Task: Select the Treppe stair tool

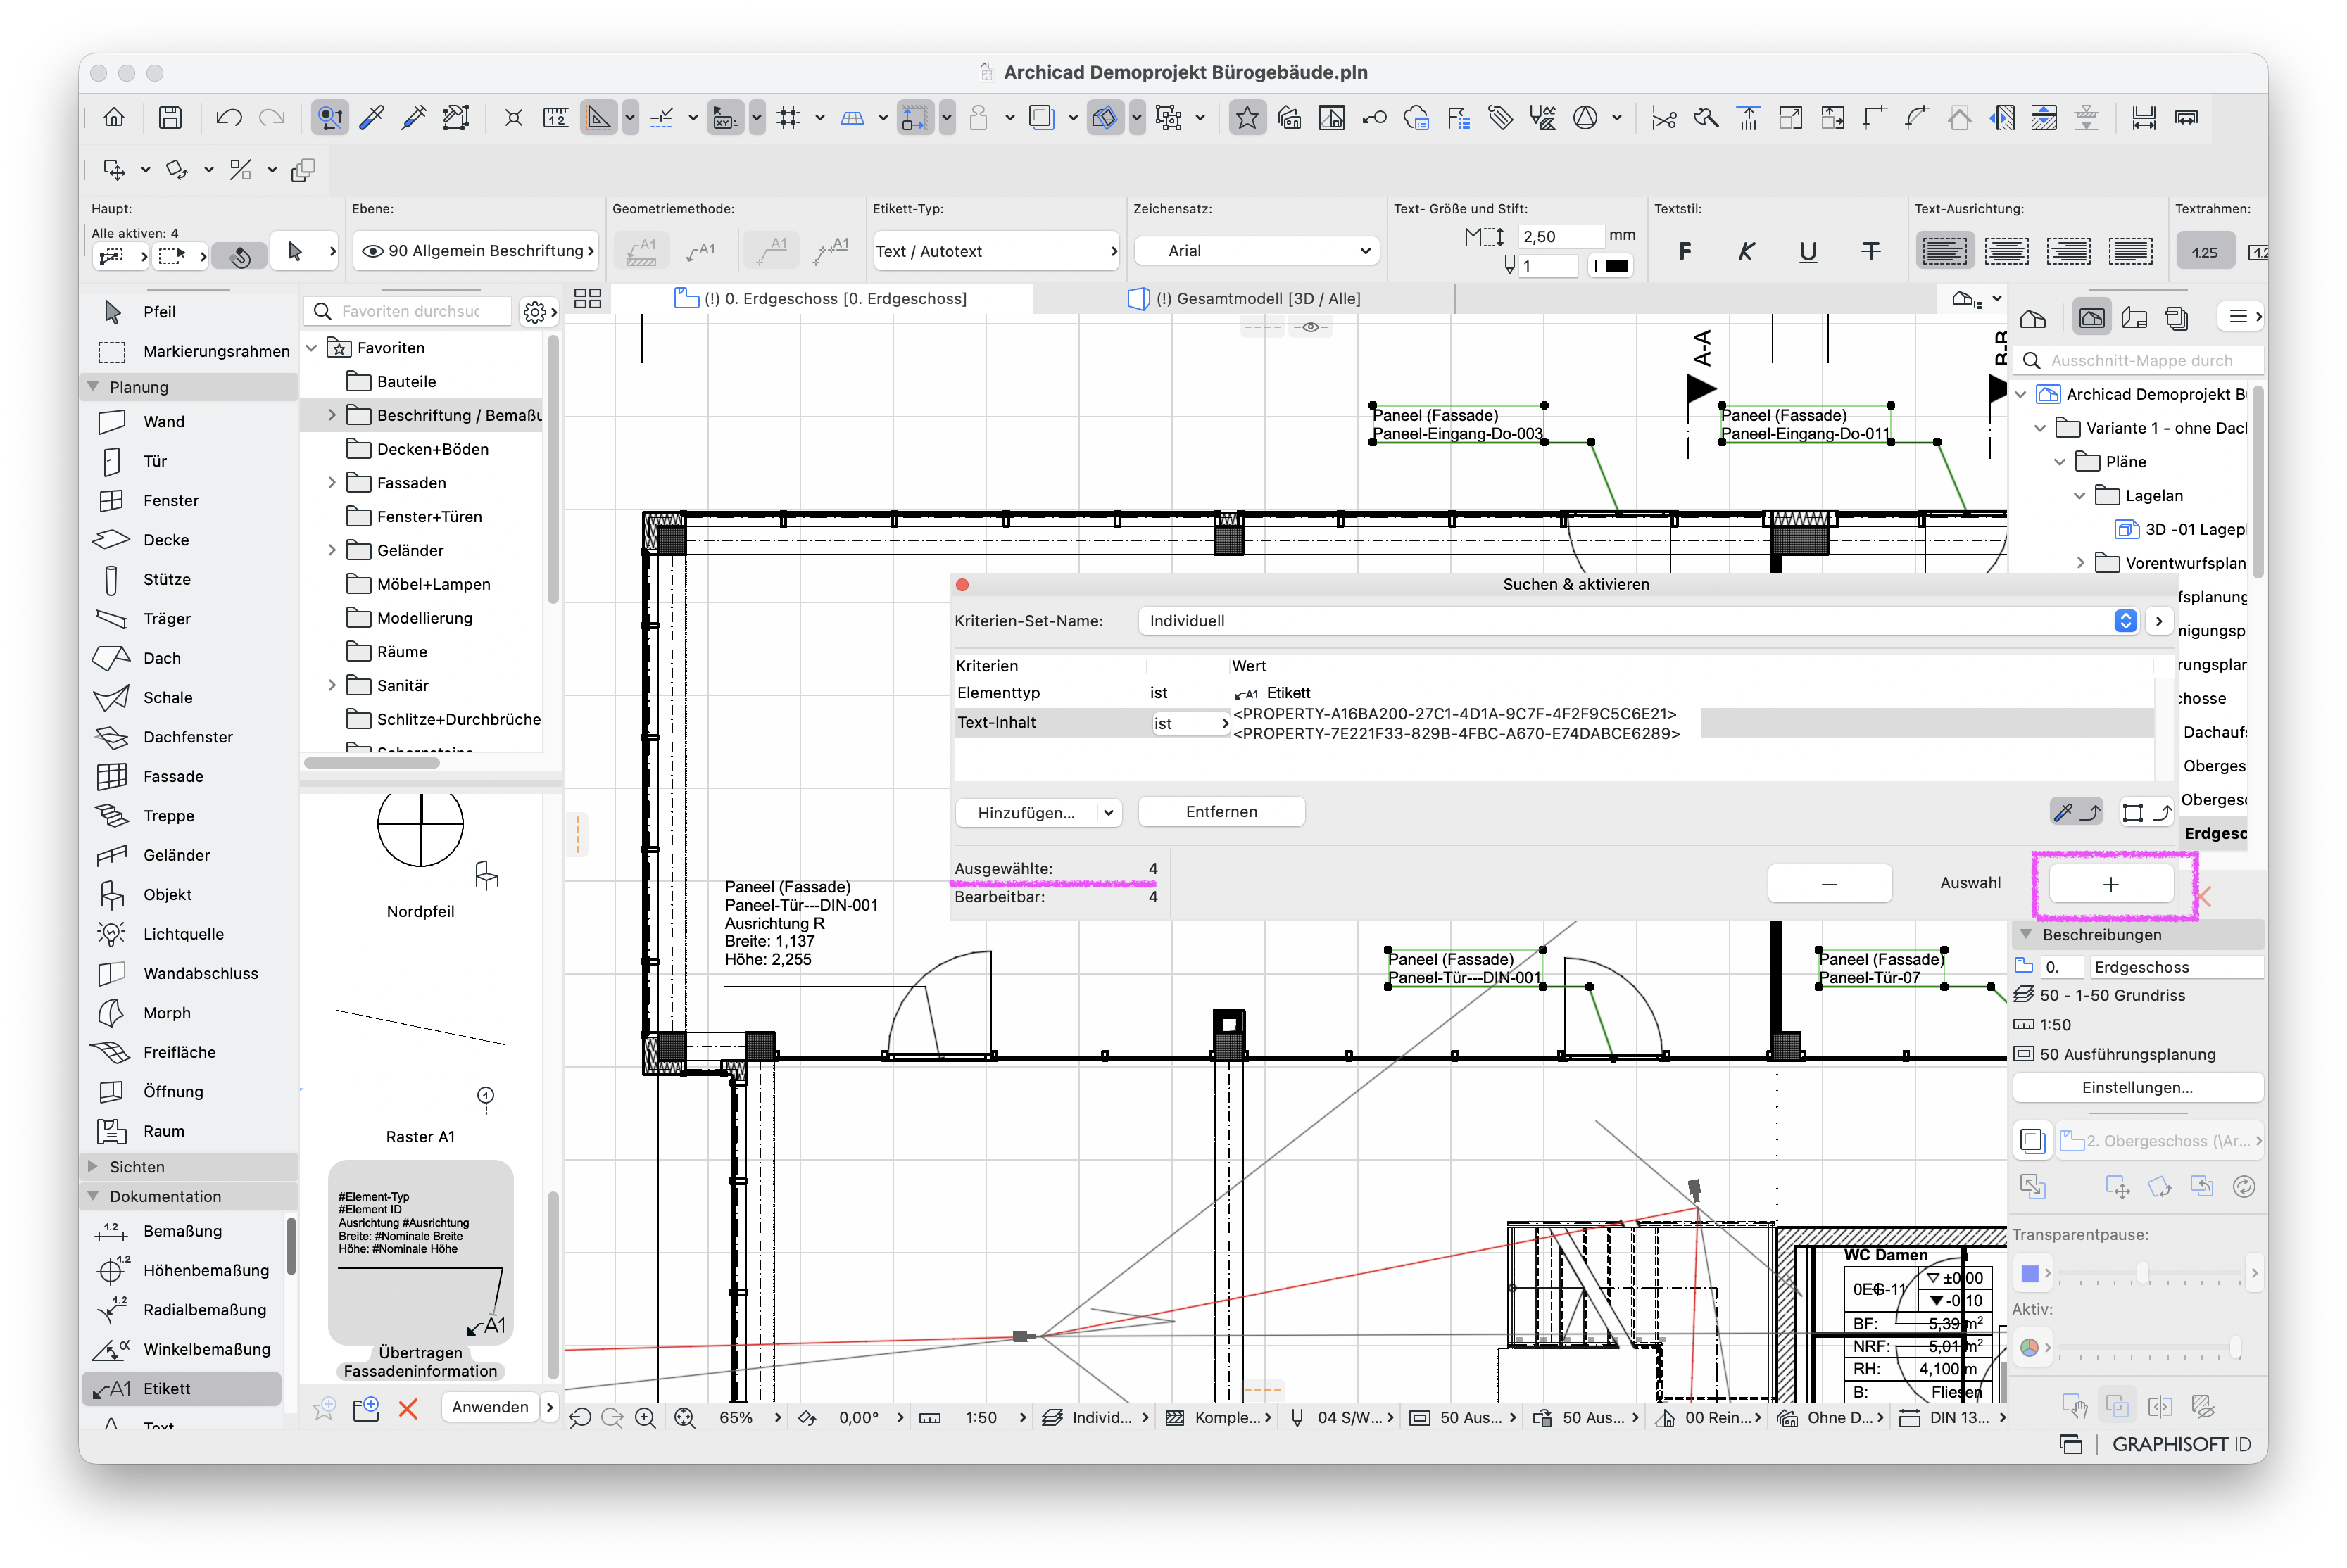Action: tap(168, 816)
